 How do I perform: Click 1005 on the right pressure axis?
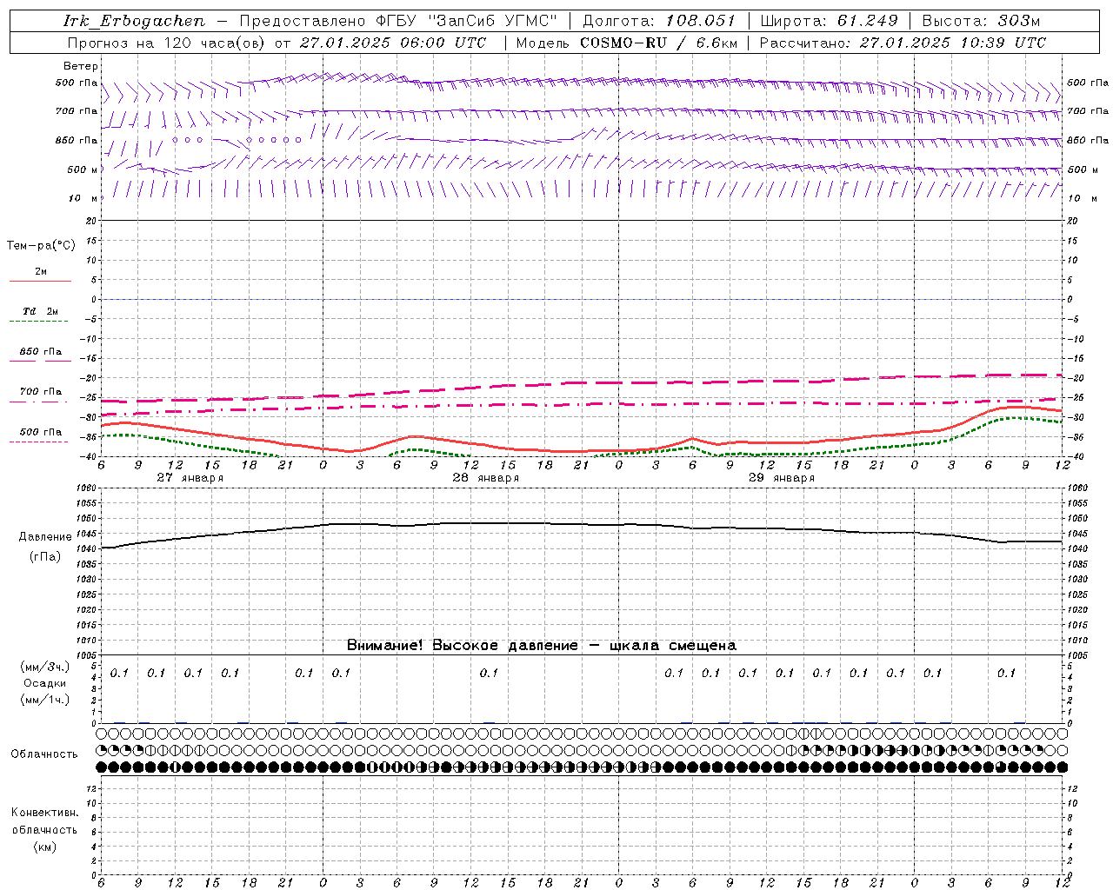1076,655
